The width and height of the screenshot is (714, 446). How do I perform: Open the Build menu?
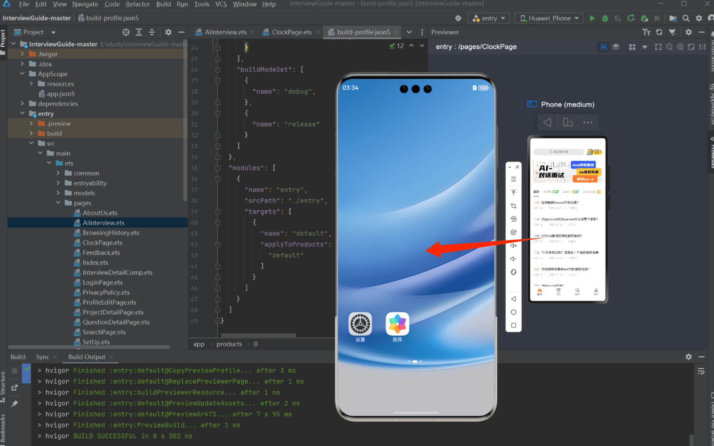pyautogui.click(x=163, y=4)
